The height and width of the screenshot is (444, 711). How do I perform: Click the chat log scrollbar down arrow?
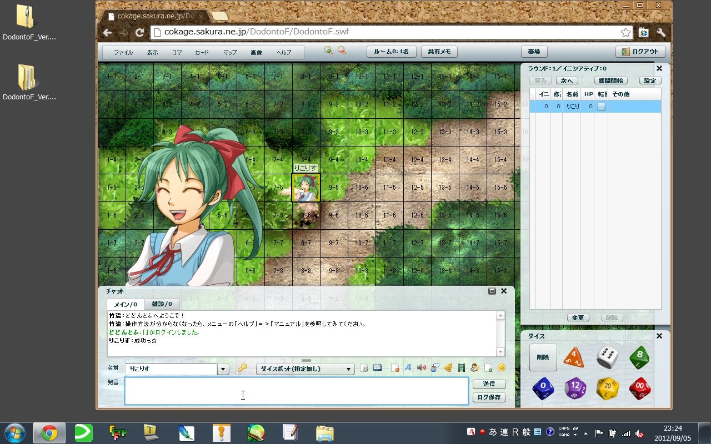500,352
